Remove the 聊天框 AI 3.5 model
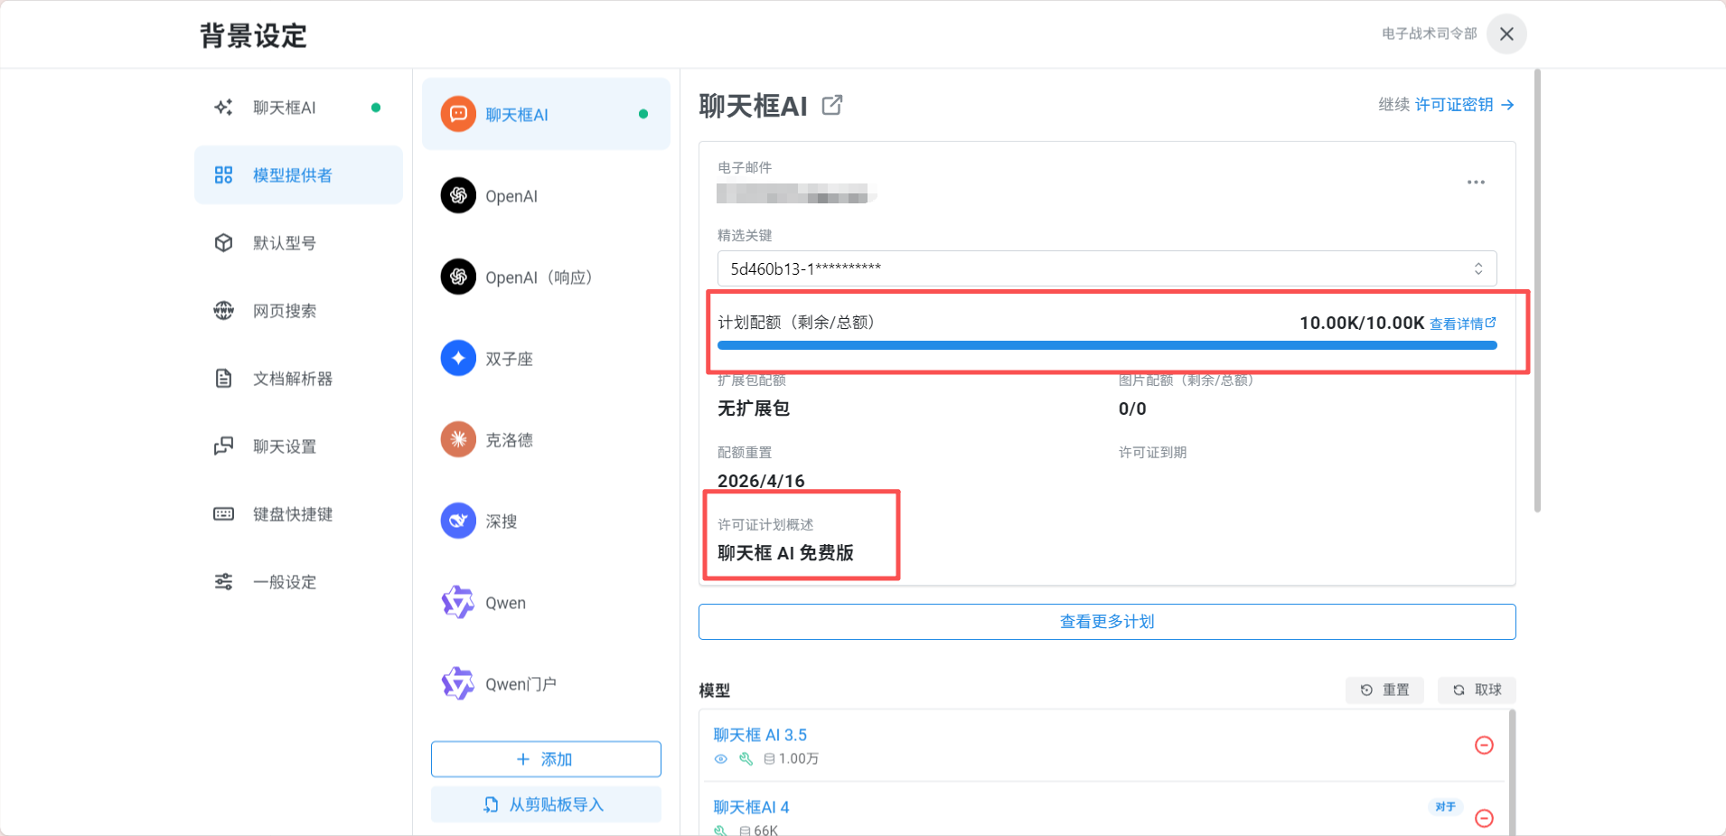Image resolution: width=1726 pixels, height=836 pixels. [1484, 746]
